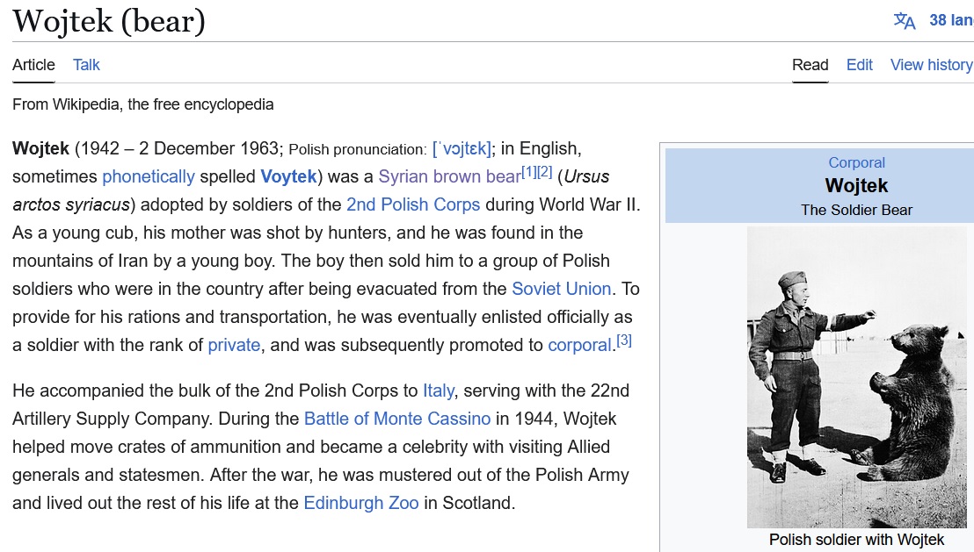Viewport: 974px width, 552px height.
Task: Open the Battle of Monte Cassino link
Action: click(397, 419)
